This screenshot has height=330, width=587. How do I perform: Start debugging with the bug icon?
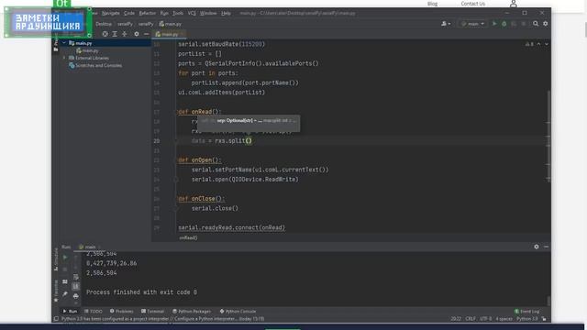click(504, 24)
